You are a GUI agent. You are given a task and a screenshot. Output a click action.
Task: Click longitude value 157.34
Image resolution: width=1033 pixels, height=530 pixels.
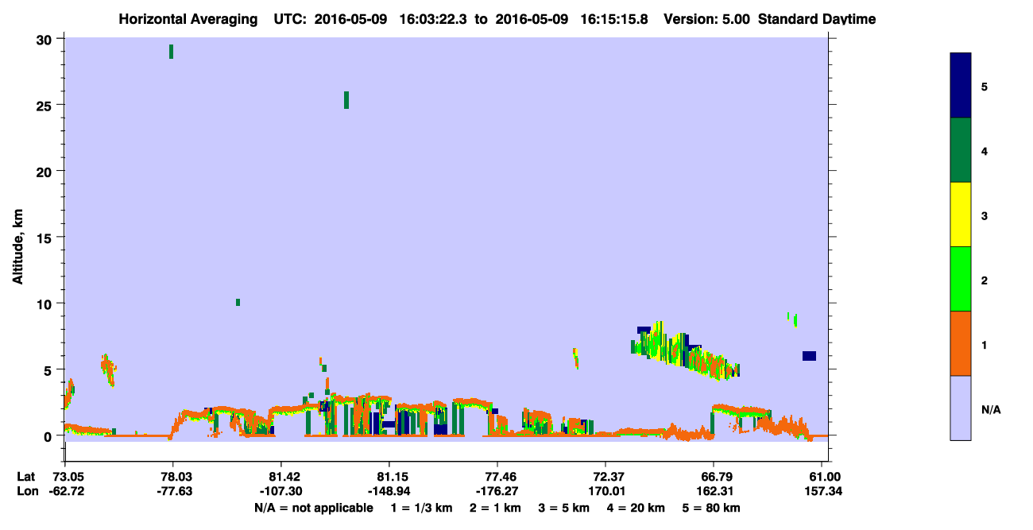pos(824,491)
